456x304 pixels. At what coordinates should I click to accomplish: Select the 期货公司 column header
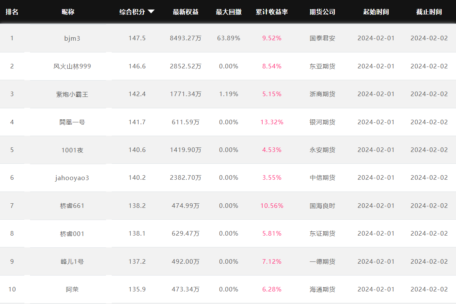322,12
